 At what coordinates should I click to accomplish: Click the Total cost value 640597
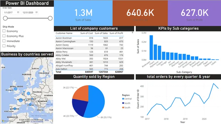[89, 72]
